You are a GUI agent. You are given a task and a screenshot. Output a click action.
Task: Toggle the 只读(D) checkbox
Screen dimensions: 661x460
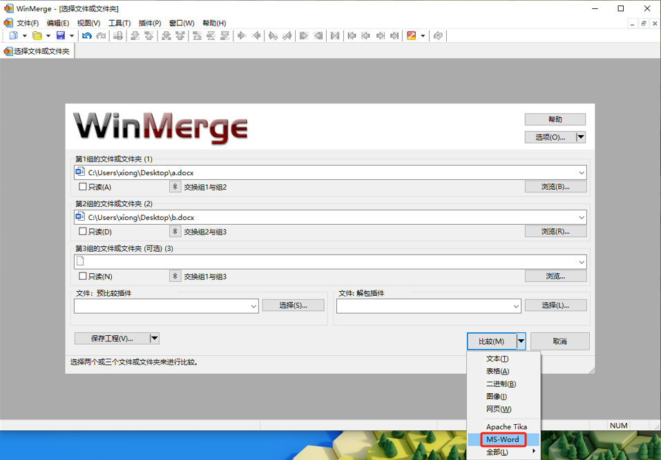coord(83,232)
